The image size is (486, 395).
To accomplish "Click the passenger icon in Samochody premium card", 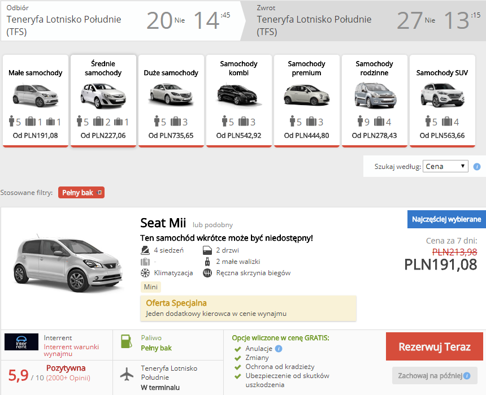I will pyautogui.click(x=292, y=121).
